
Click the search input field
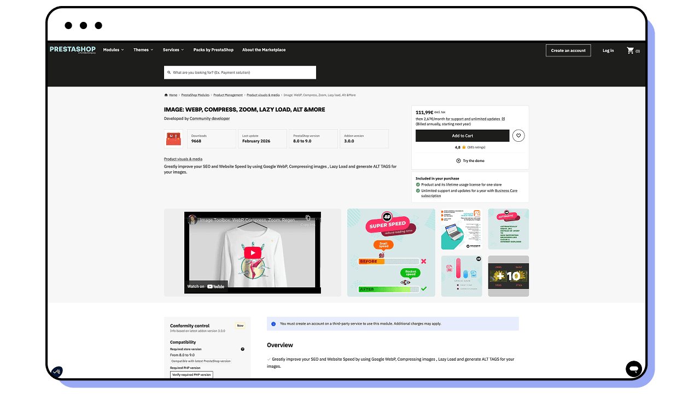(241, 72)
